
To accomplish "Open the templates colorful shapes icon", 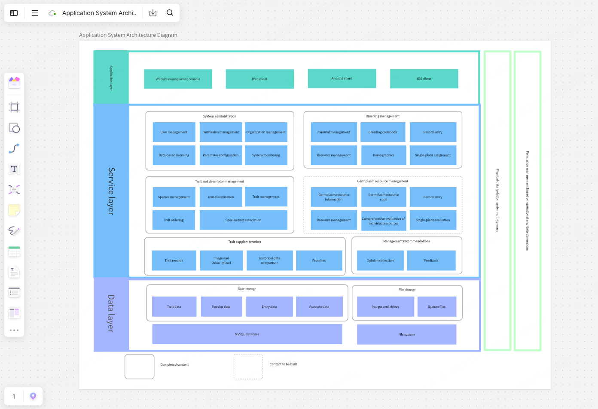I will [14, 82].
